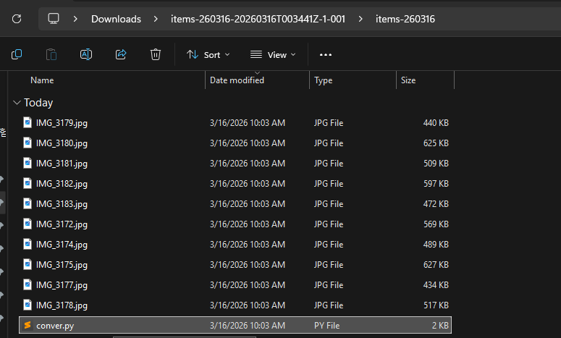Expand the chevron after Downloads in breadcrumb
Image resolution: width=561 pixels, height=338 pixels.
(x=156, y=19)
